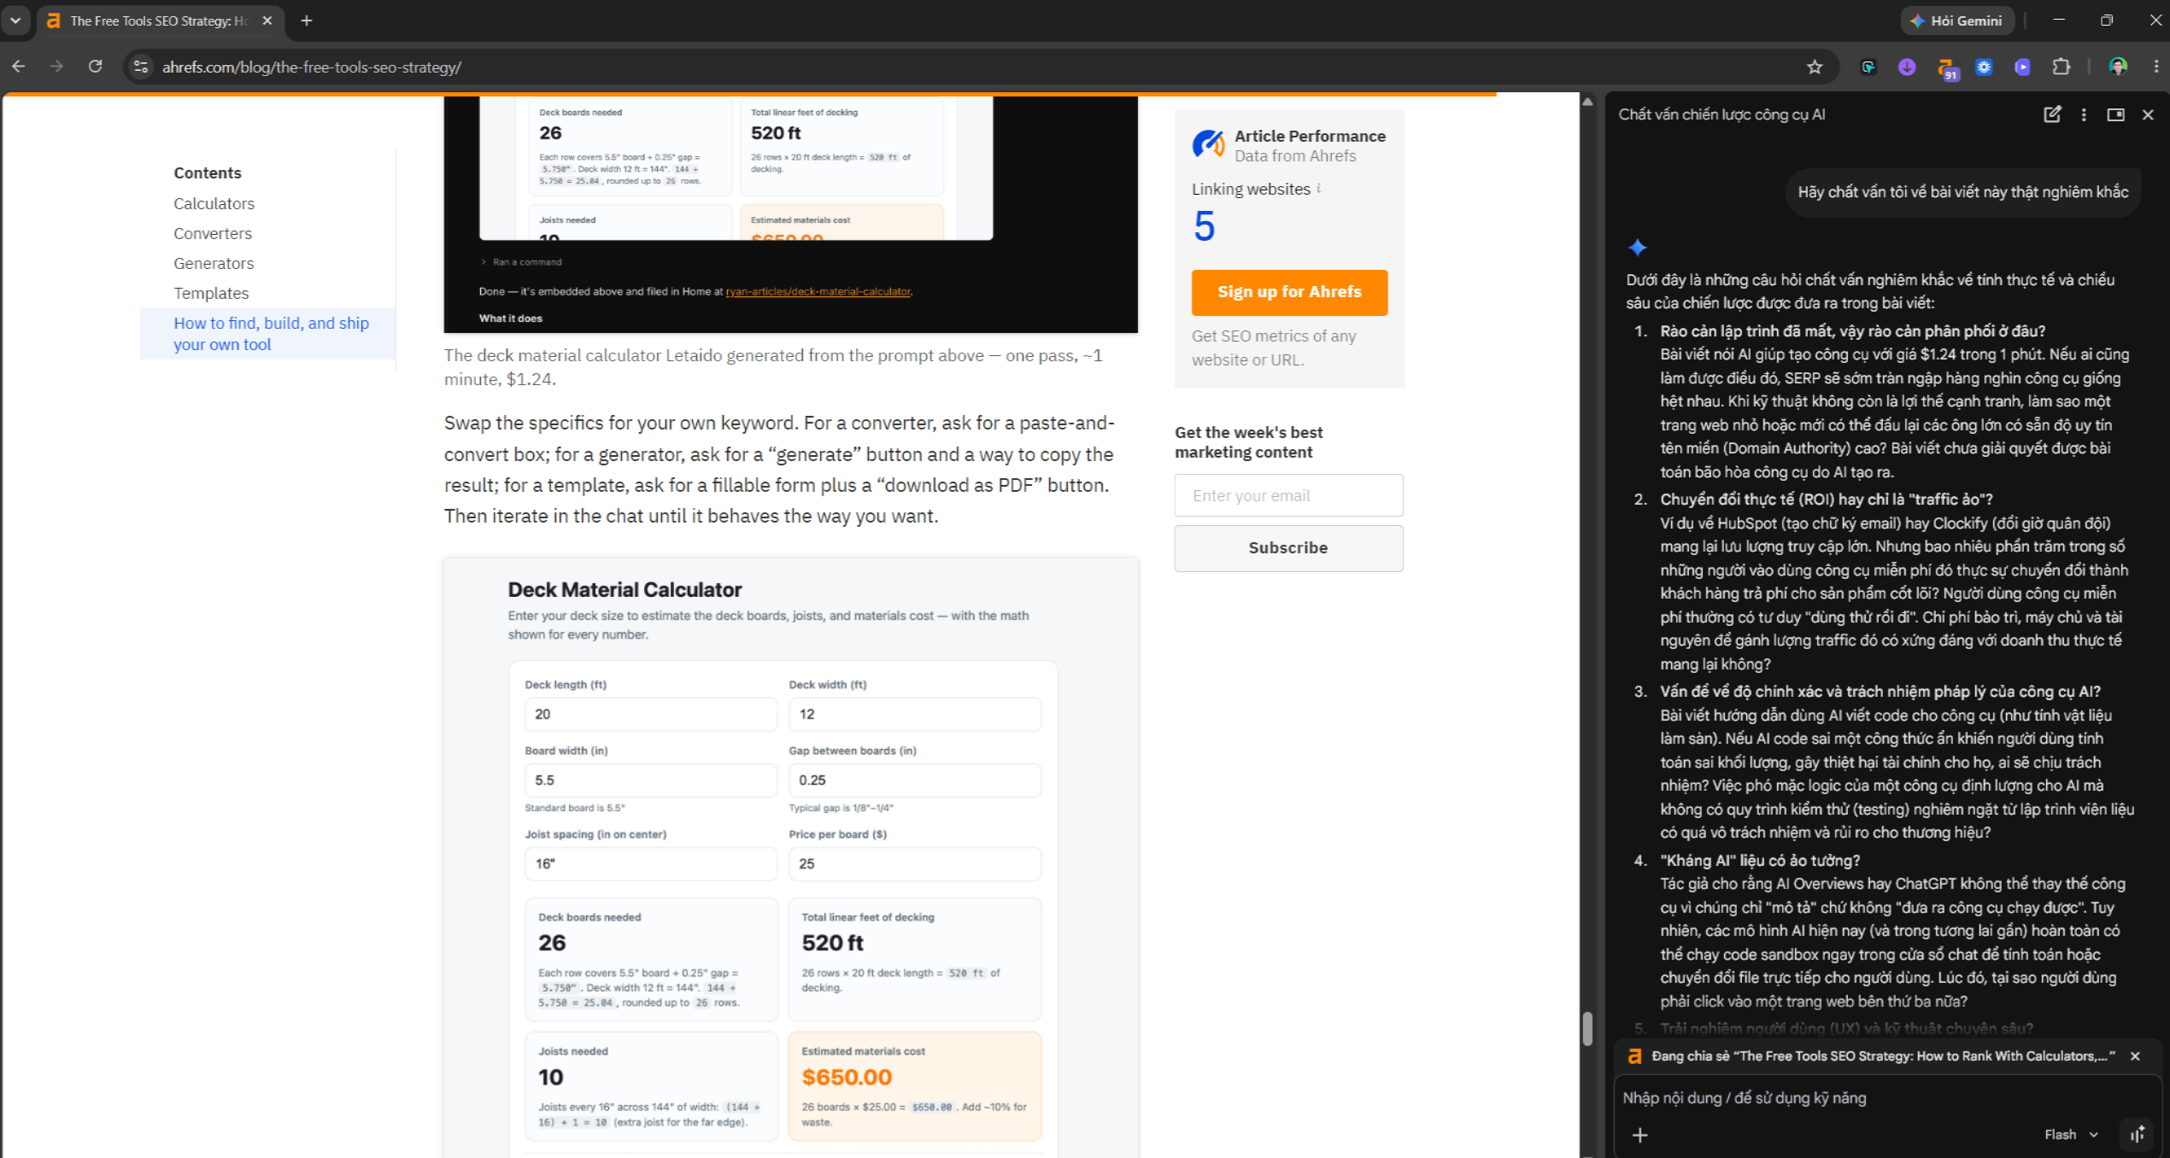Viewport: 2170px width, 1158px height.
Task: Bookmark this page with the star icon
Action: (1815, 67)
